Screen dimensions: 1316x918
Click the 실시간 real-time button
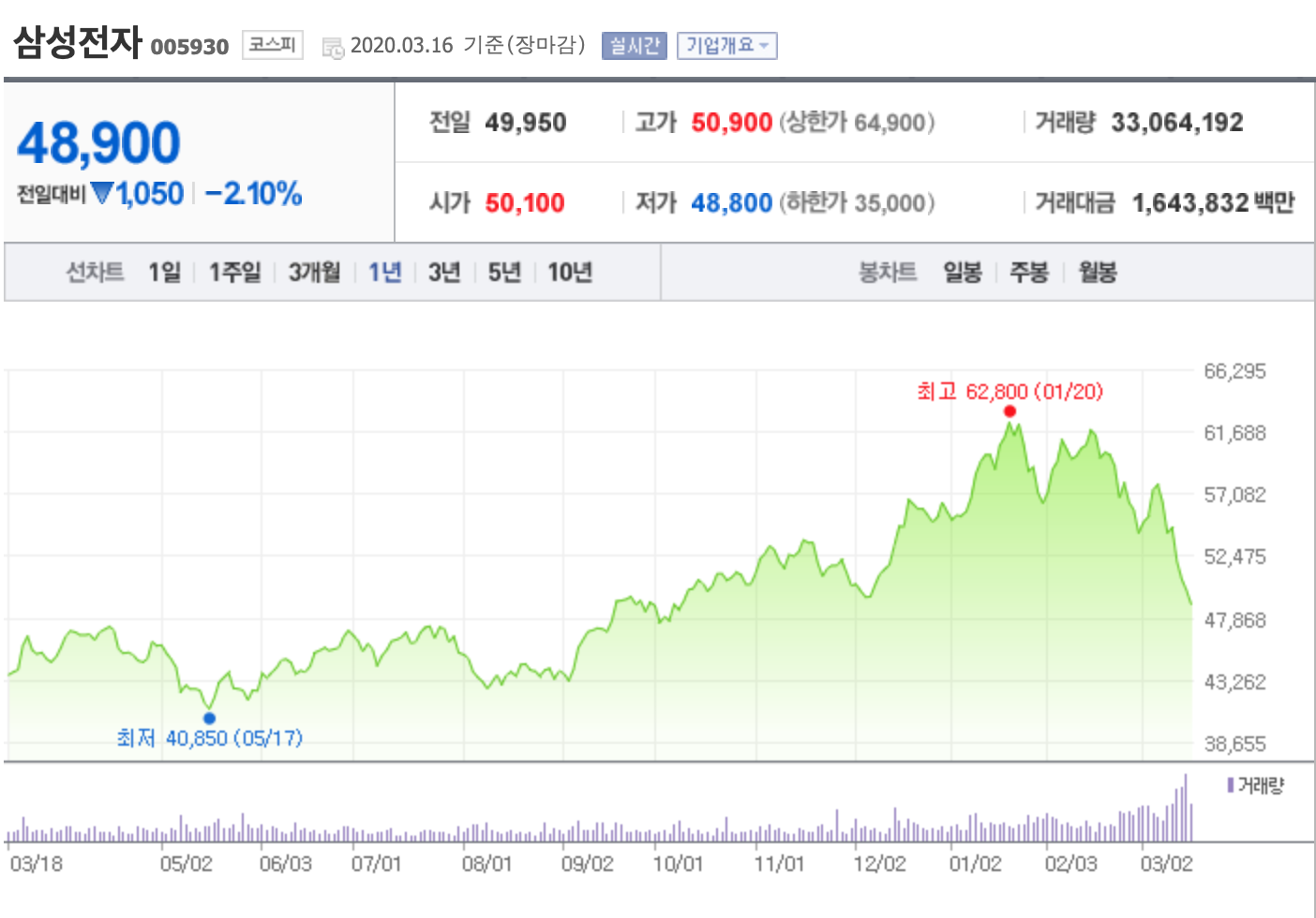click(635, 46)
